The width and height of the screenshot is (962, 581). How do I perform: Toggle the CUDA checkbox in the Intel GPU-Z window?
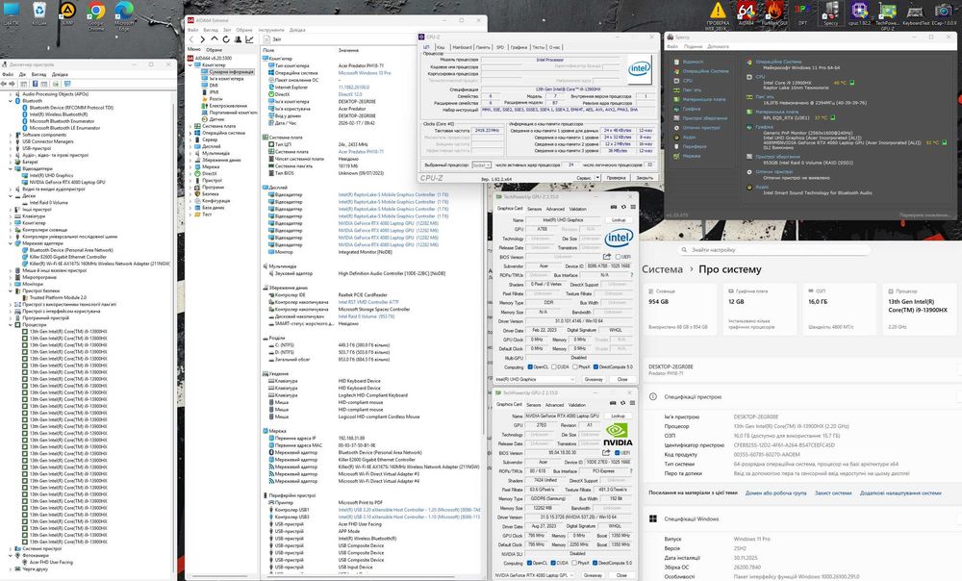554,366
